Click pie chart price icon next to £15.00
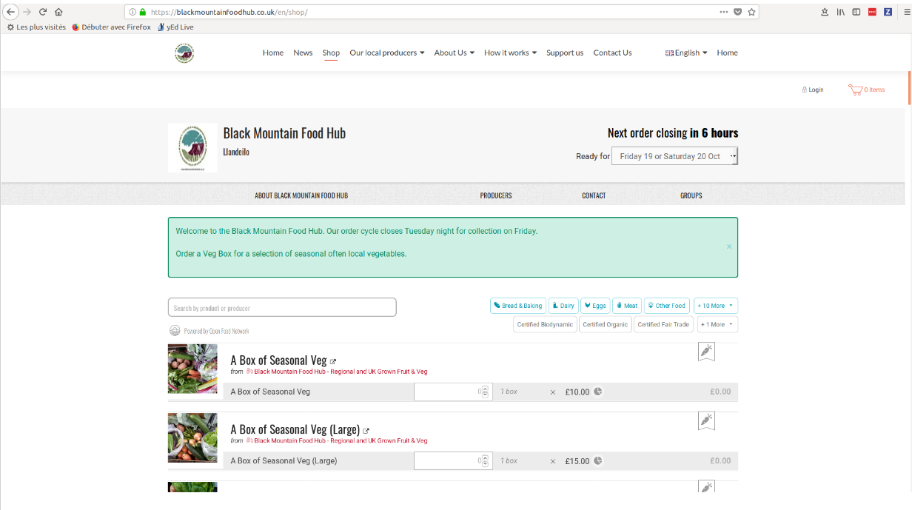The height and width of the screenshot is (510, 912). point(597,460)
